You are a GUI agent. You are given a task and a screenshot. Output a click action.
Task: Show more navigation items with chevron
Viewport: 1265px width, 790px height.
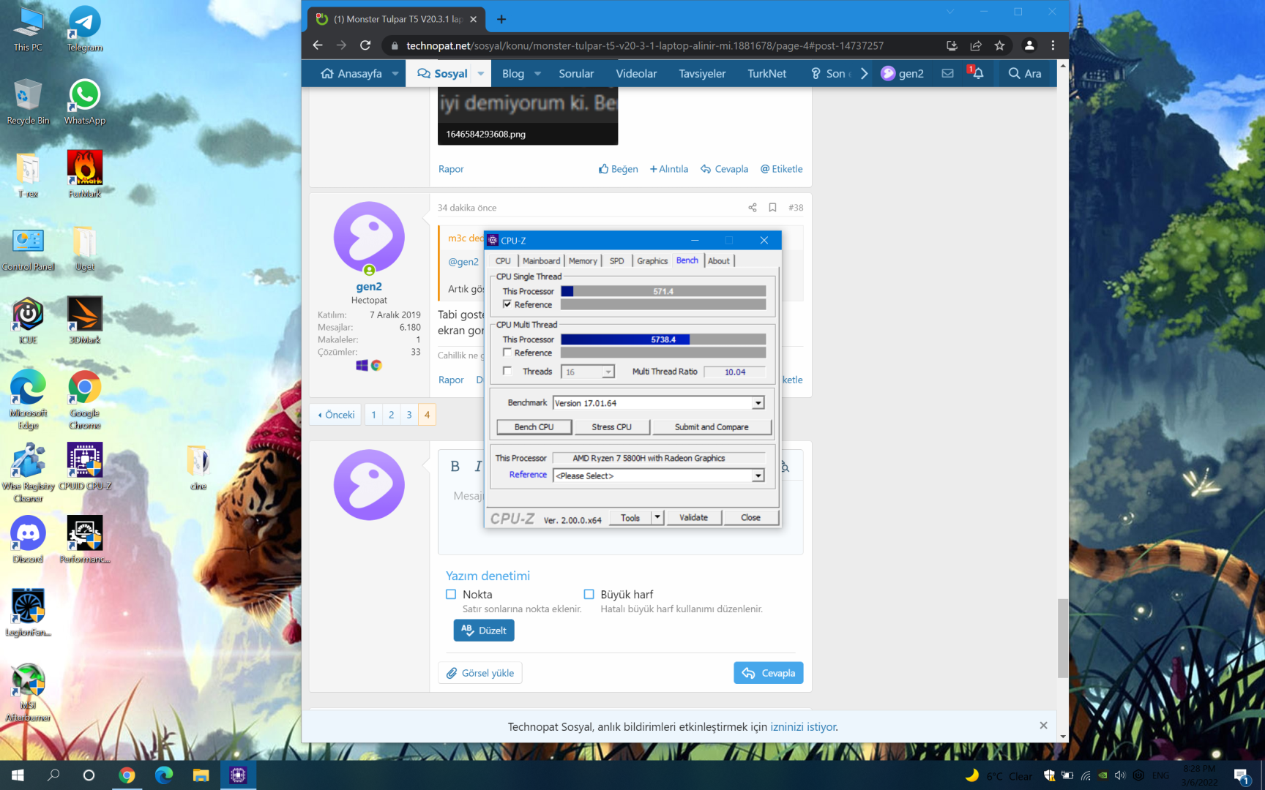[x=864, y=73]
